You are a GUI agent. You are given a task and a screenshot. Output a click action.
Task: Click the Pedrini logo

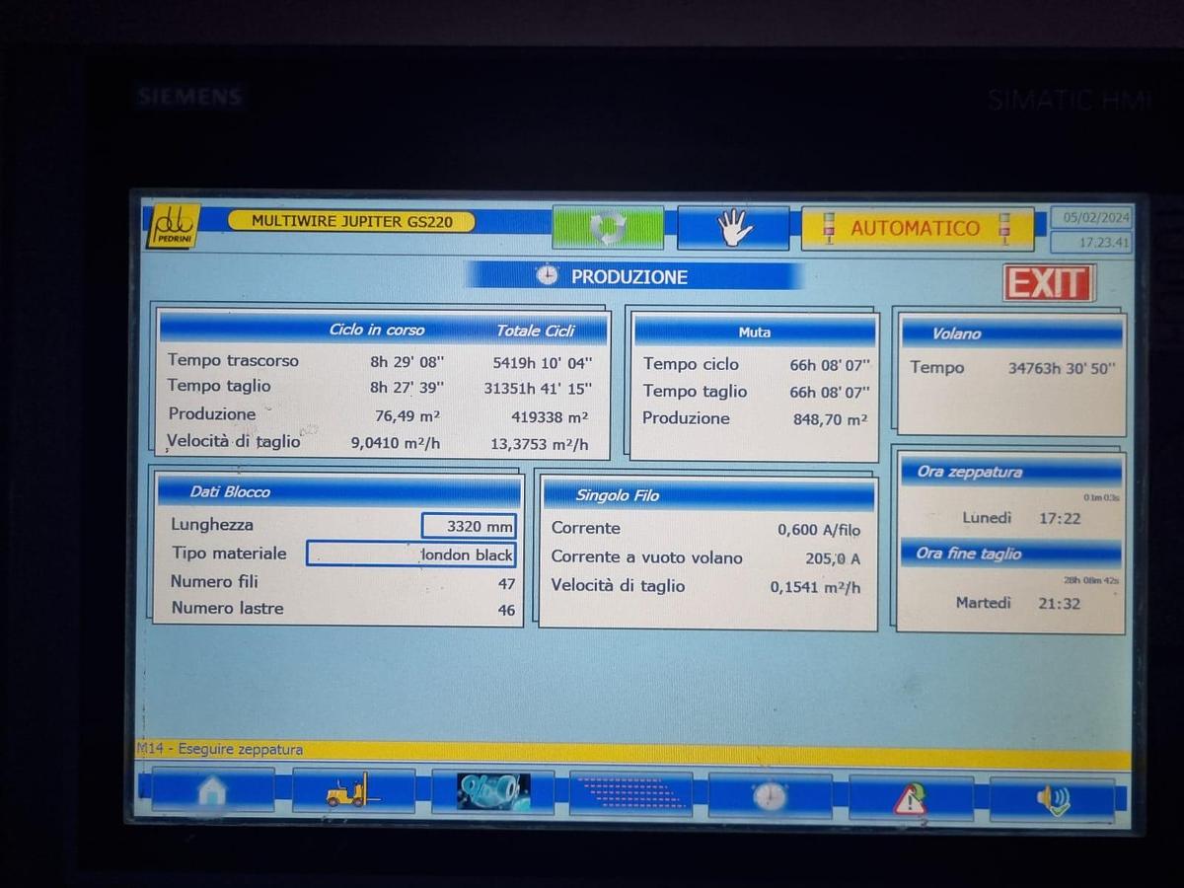tap(174, 225)
